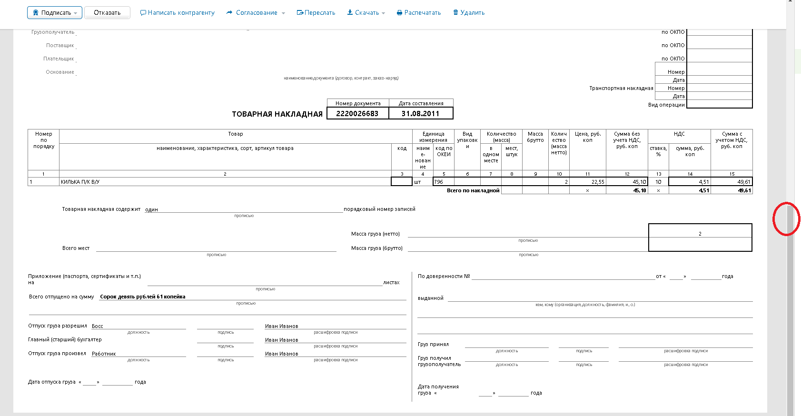Expand the Согласование dropdown
Viewport: 801px width, 416px height.
point(256,13)
